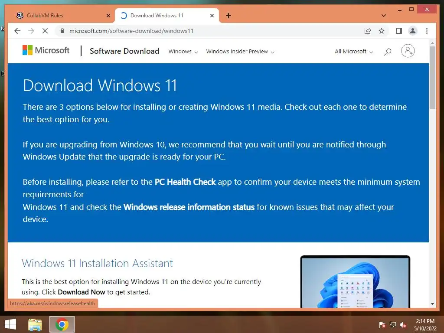Click the Windows 11 Installation Assistant heading
This screenshot has width=444, height=333.
click(x=98, y=263)
